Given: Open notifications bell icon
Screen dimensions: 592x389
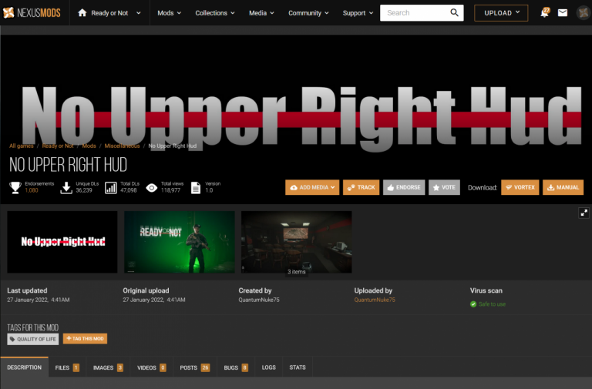Looking at the screenshot, I should (544, 13).
